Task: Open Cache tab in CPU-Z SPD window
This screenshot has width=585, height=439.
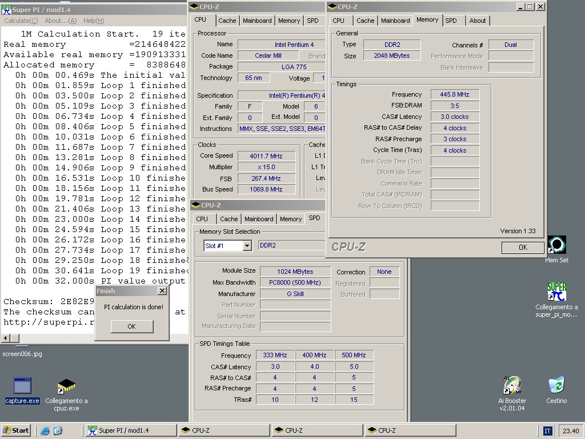Action: pyautogui.click(x=229, y=219)
